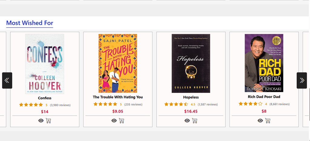Image resolution: width=310 pixels, height=141 pixels.
Task: Open The Trouble With Hating You title link
Action: (118, 97)
